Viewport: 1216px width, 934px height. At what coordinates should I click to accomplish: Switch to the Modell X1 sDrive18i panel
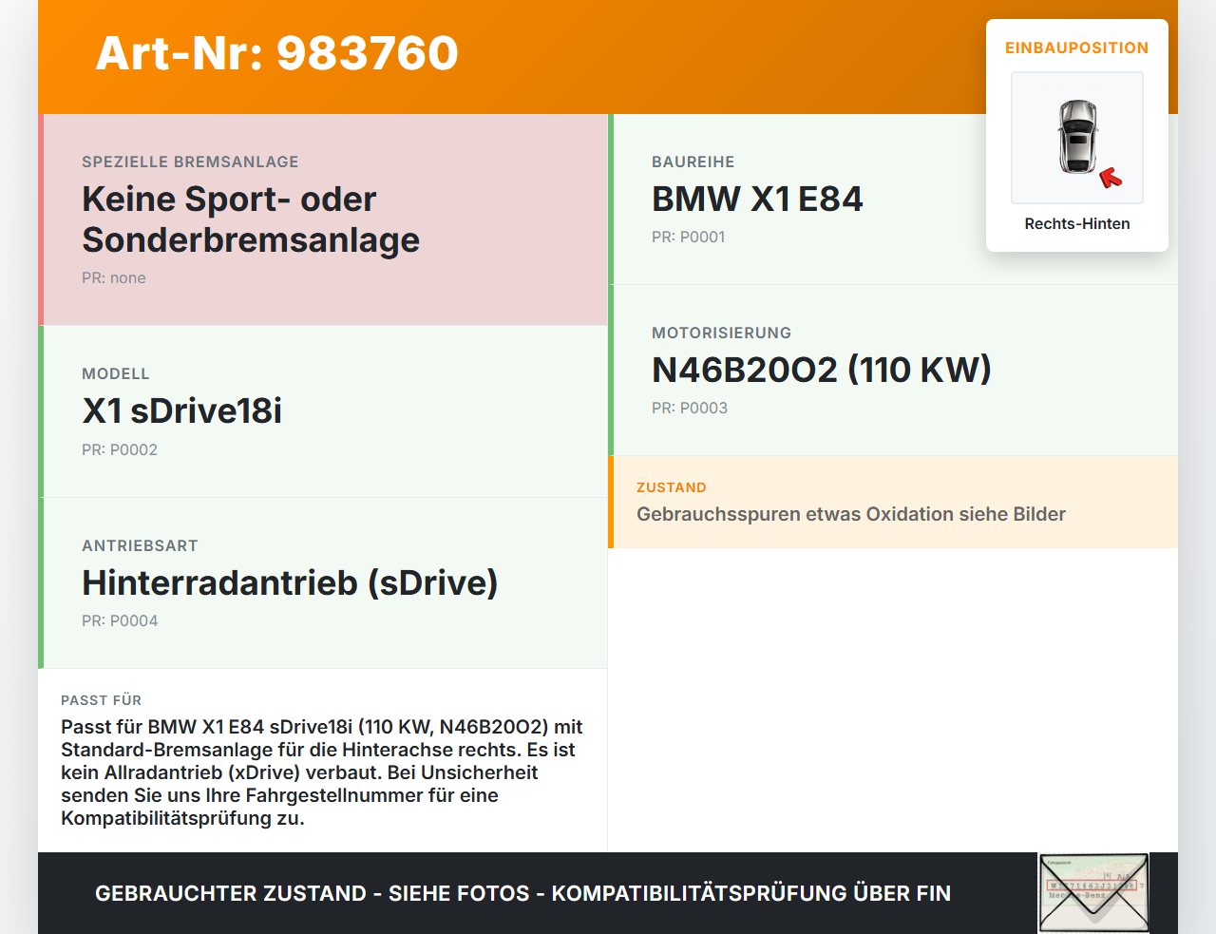pos(323,410)
